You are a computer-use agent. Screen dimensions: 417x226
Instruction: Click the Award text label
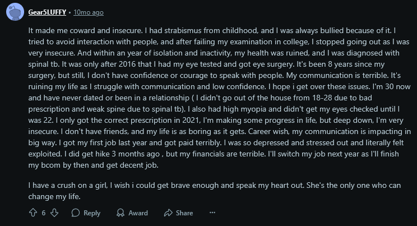[138, 213]
